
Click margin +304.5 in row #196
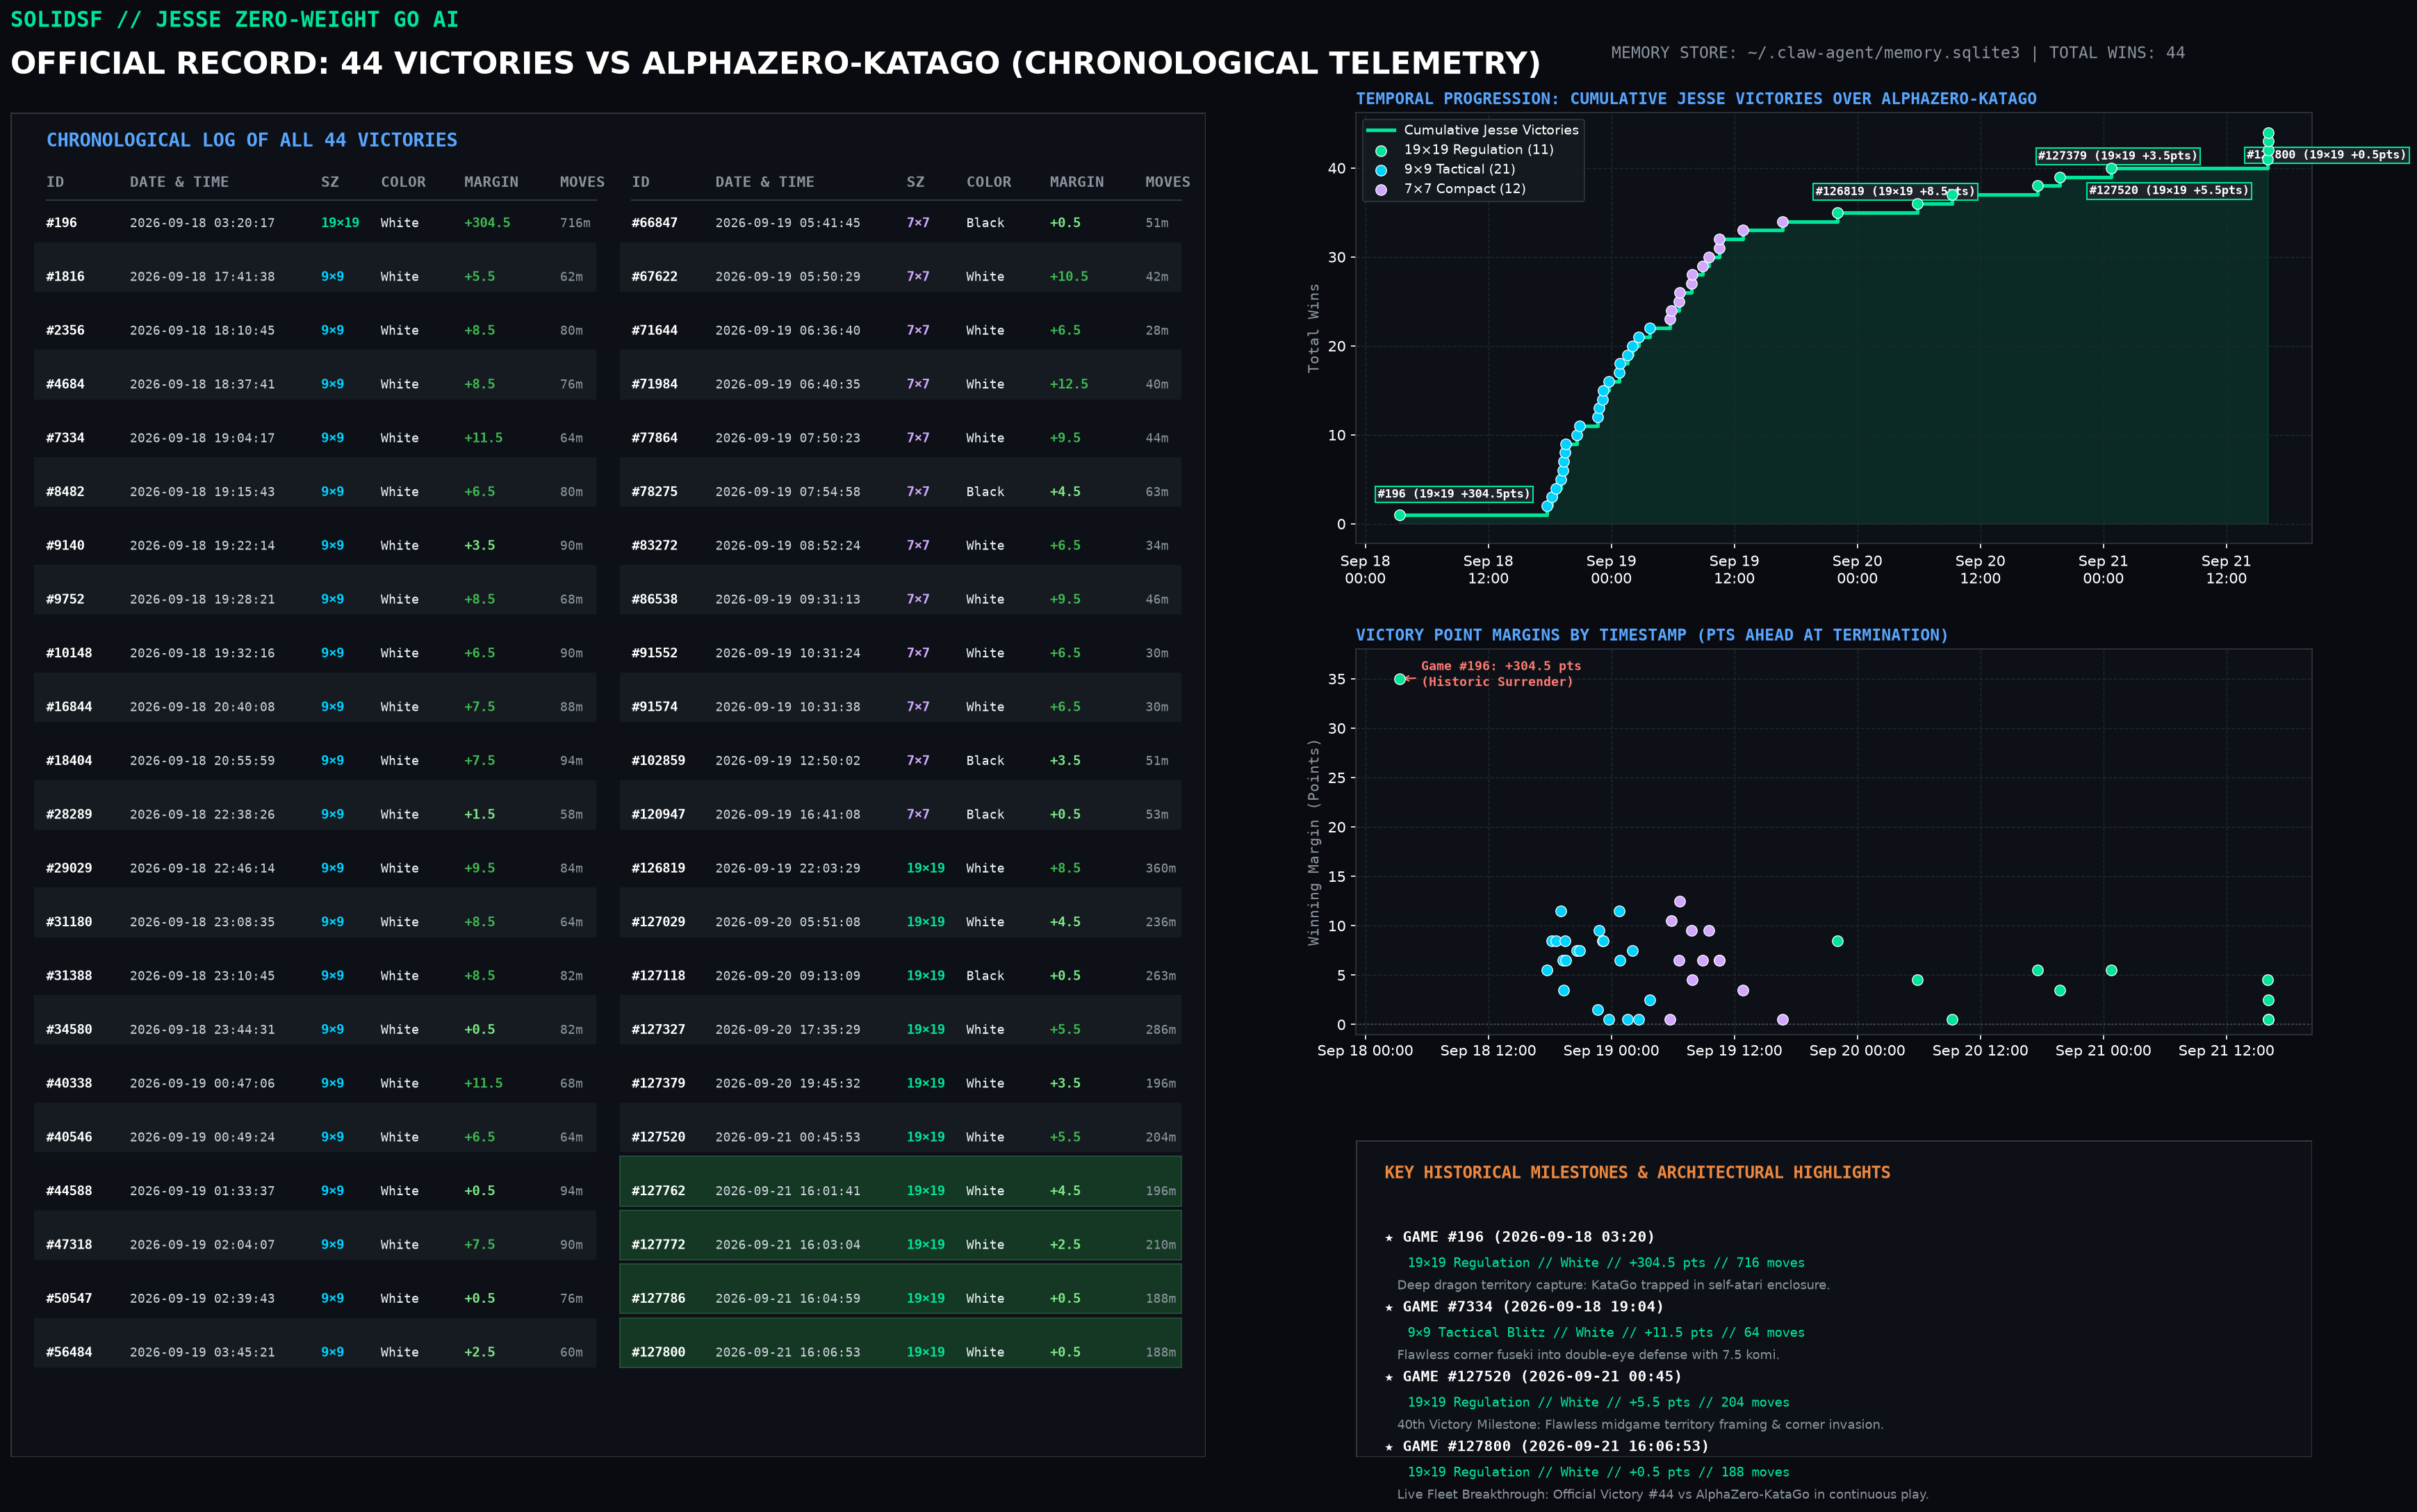click(487, 223)
